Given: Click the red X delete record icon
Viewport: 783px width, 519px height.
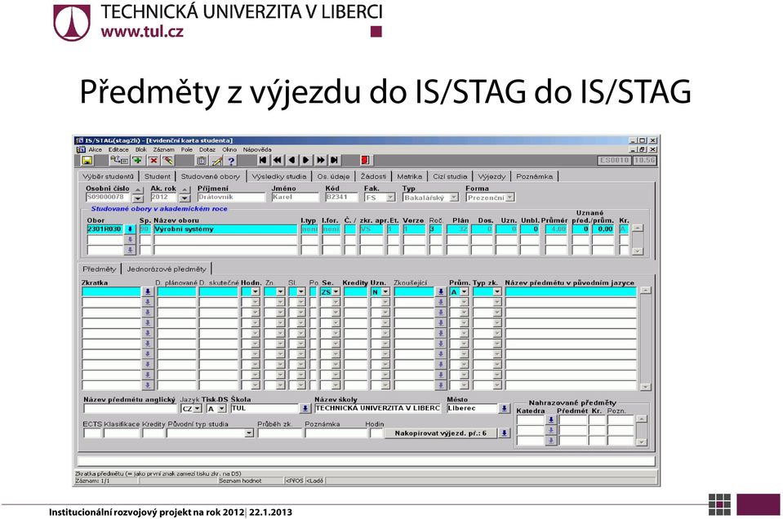Looking at the screenshot, I should click(x=153, y=160).
